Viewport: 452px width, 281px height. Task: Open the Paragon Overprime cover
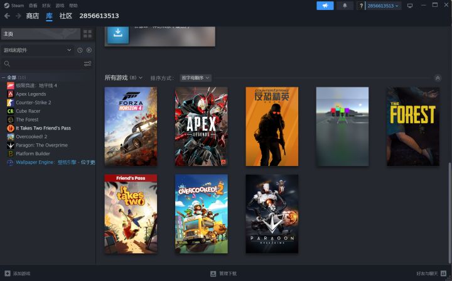click(x=272, y=214)
